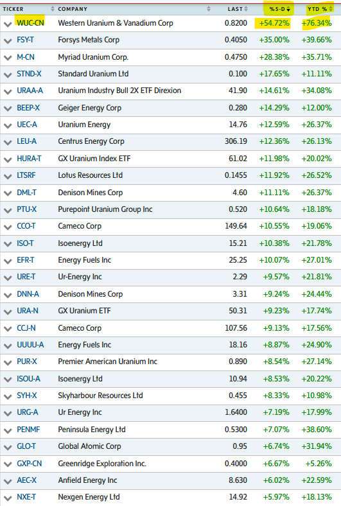The width and height of the screenshot is (341, 506).
Task: Expand the Global Atomic Corp row chevron
Action: coord(8,448)
